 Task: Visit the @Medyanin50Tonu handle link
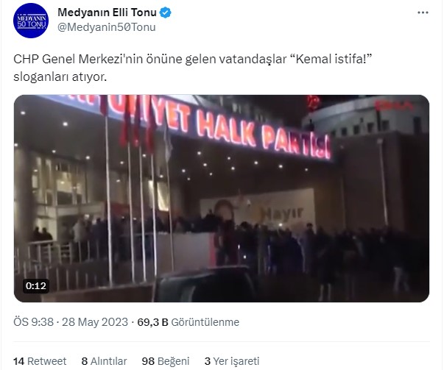[x=107, y=27]
